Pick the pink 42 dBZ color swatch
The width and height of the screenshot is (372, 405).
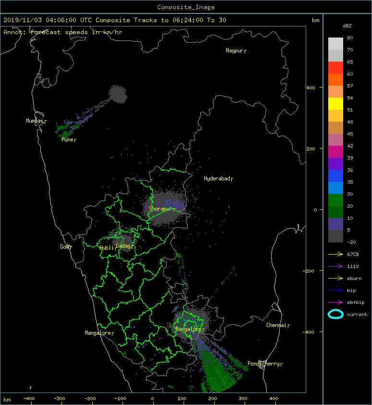[x=335, y=139]
